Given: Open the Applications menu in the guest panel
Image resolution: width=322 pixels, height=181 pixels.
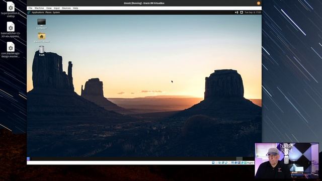Looking at the screenshot, I should pyautogui.click(x=38, y=12).
